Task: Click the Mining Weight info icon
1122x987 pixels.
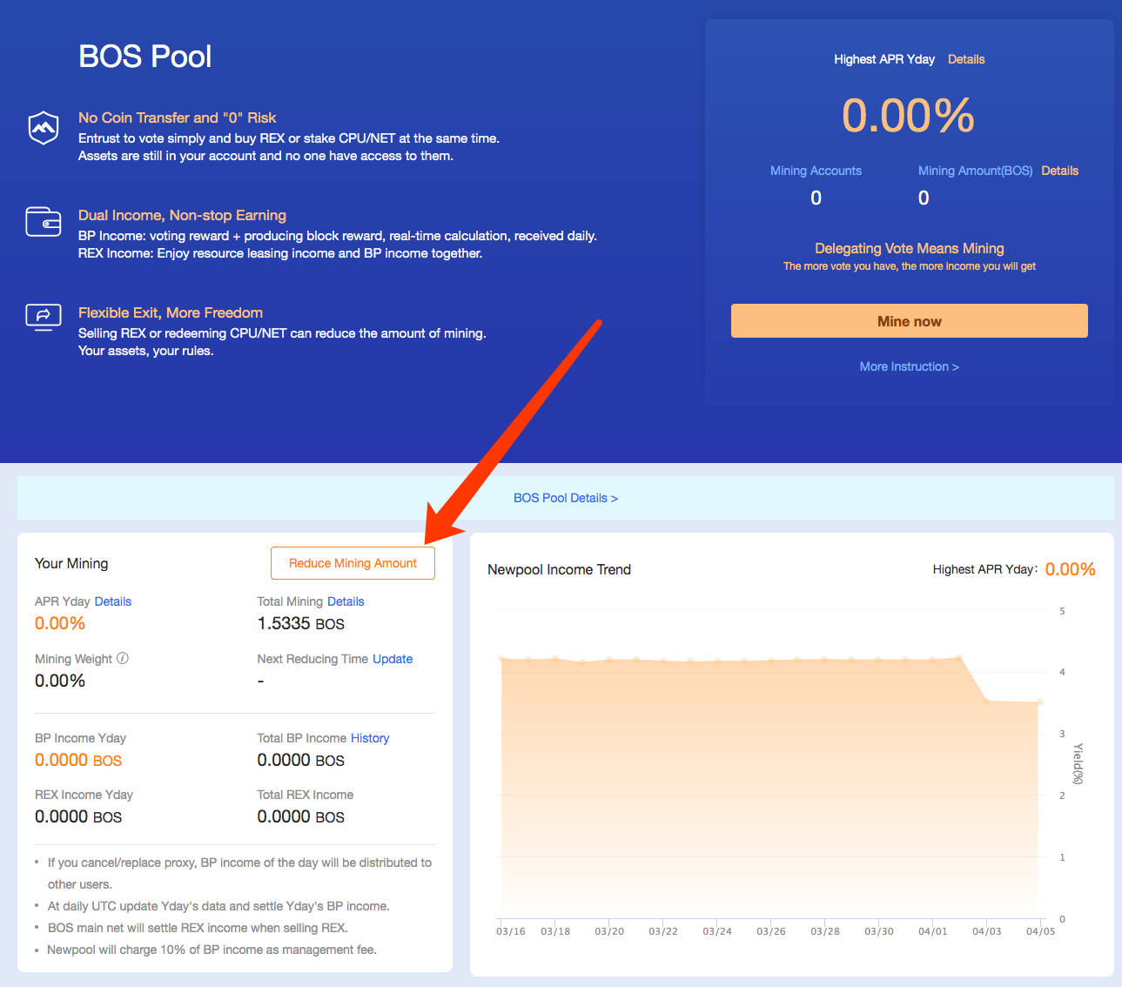Action: click(x=123, y=658)
